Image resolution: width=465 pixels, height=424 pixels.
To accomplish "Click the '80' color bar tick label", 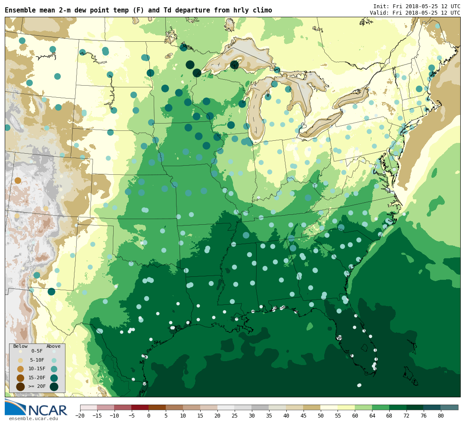I will (441, 416).
